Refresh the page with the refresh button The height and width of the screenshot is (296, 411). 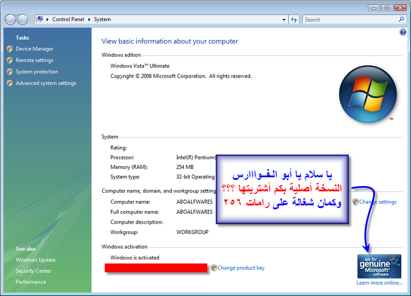pos(294,20)
